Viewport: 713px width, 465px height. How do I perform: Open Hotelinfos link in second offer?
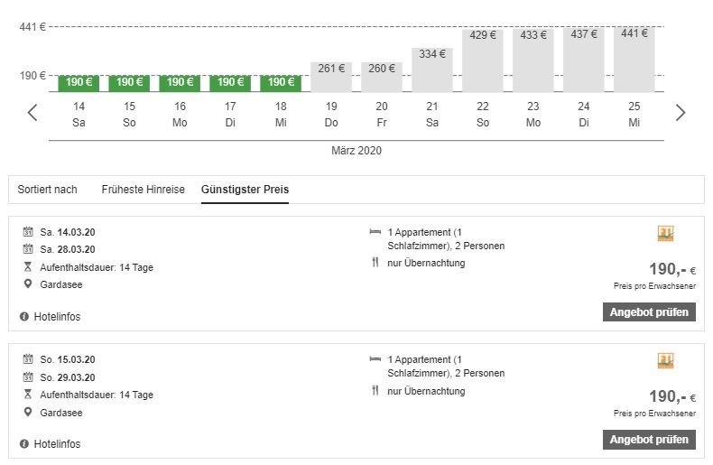pyautogui.click(x=57, y=444)
